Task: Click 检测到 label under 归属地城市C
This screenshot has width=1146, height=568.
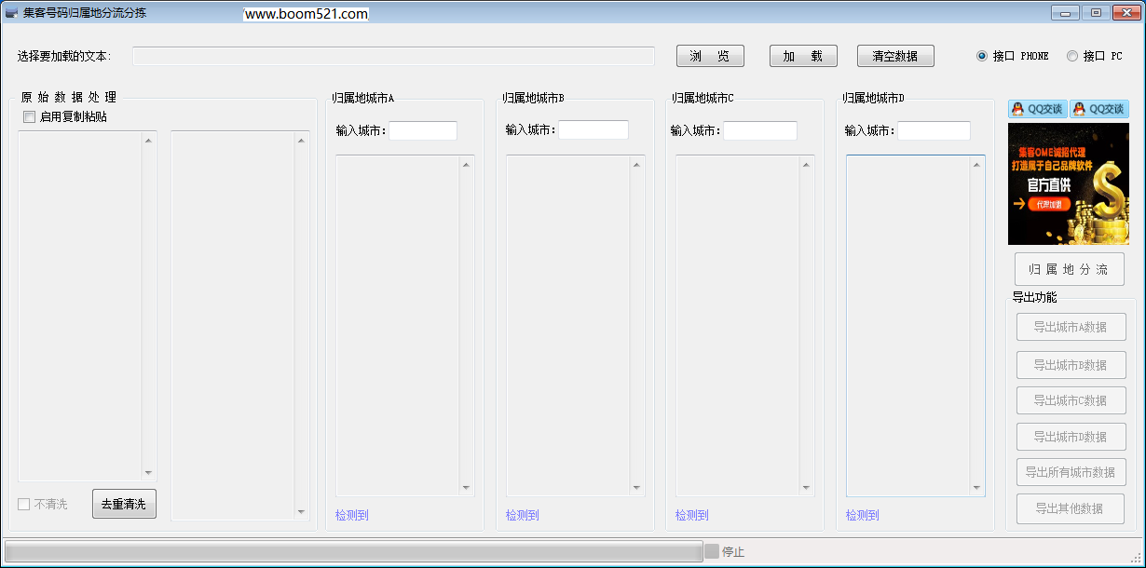Action: click(692, 515)
